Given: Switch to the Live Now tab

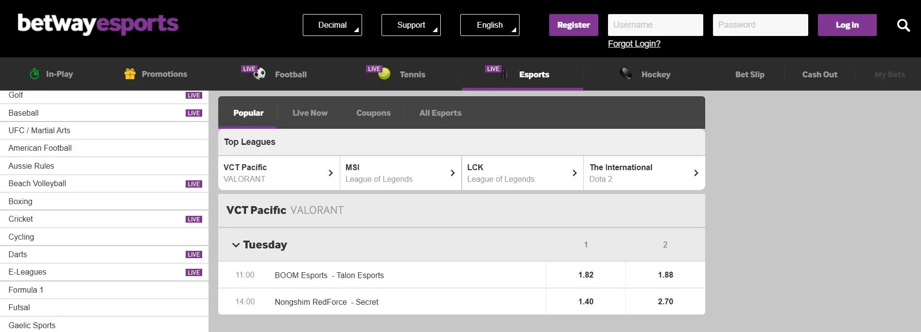Looking at the screenshot, I should click(x=310, y=113).
